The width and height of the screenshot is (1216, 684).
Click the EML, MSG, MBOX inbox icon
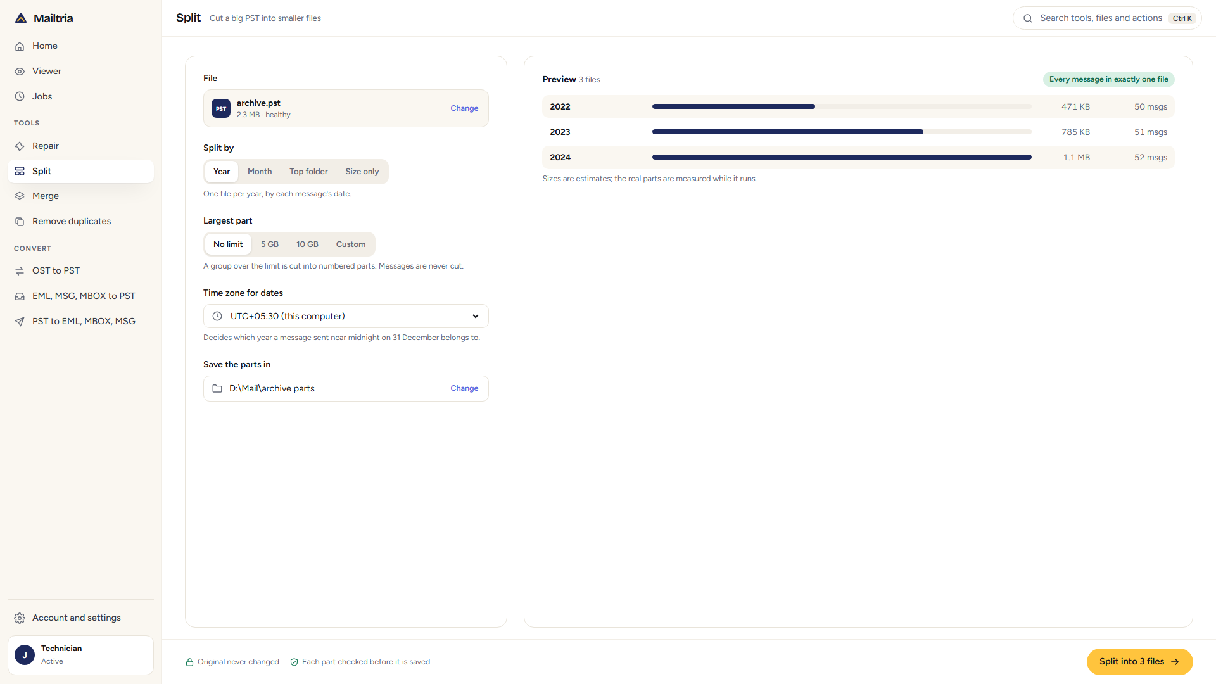coord(20,296)
